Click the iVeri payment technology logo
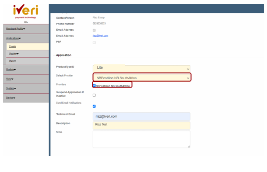 [26, 11]
